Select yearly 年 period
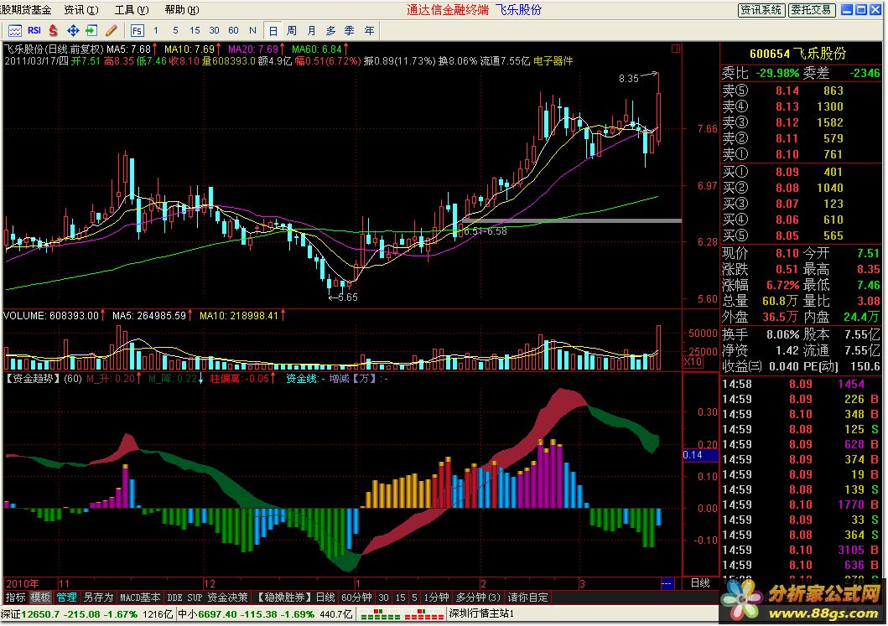 tap(369, 30)
